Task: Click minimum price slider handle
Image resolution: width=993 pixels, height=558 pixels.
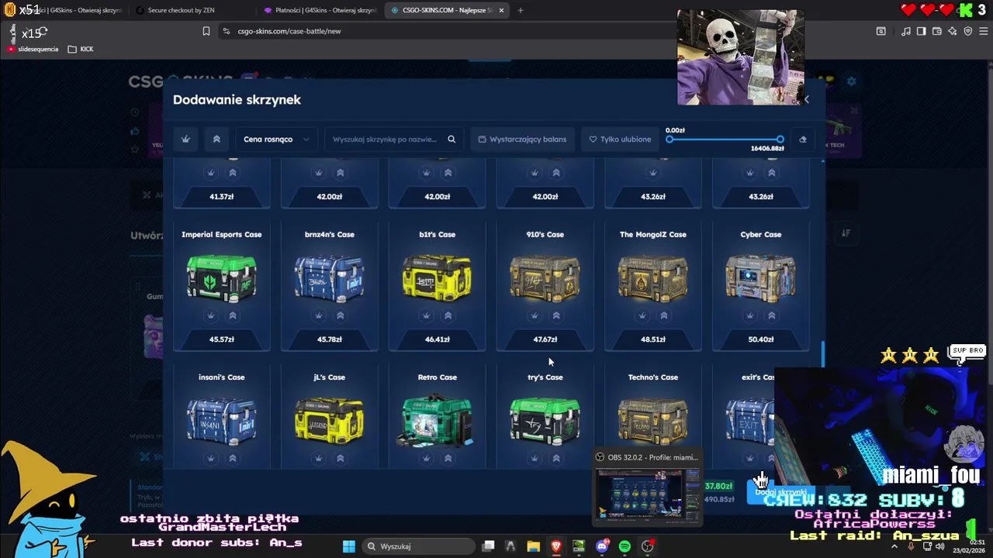Action: pos(669,139)
